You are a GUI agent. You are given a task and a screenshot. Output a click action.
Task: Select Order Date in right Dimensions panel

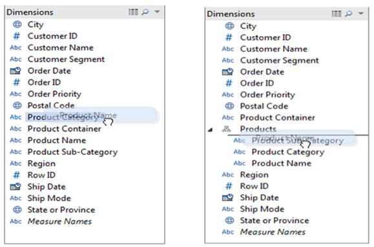(262, 72)
